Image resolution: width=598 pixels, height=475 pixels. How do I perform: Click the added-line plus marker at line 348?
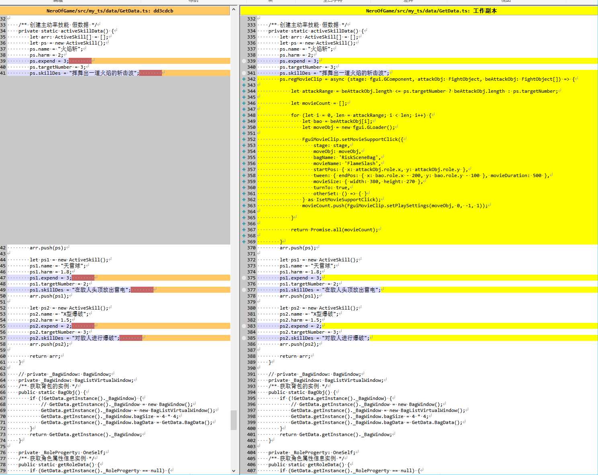[x=244, y=115]
